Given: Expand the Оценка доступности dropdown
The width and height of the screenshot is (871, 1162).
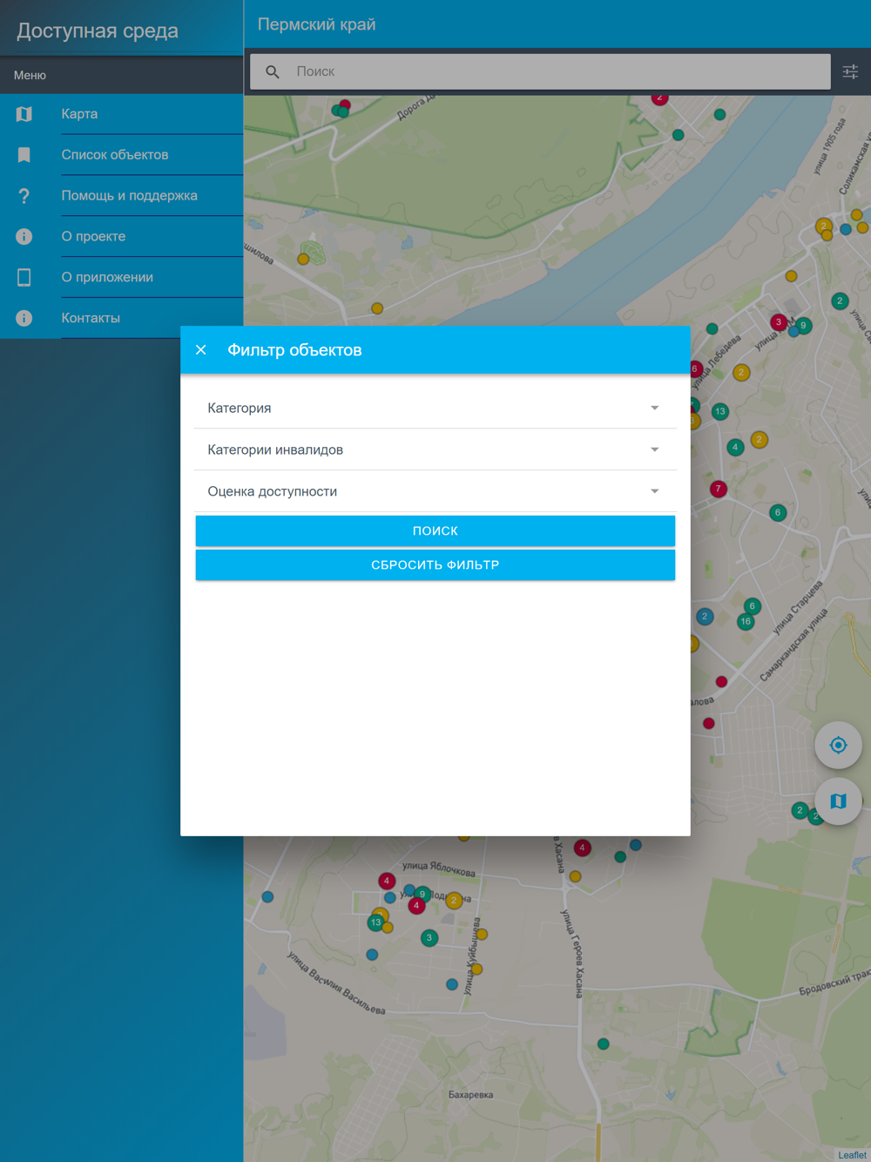Looking at the screenshot, I should [x=435, y=492].
